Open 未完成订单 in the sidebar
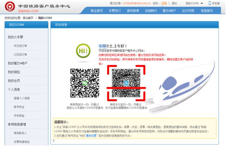The height and width of the screenshot is (147, 226). point(20,46)
